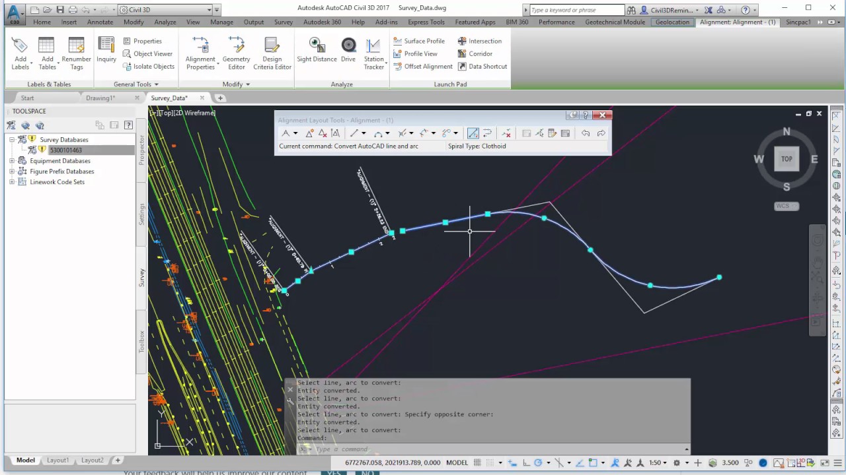Toggle the drawing grid display
846x475 pixels.
478,462
